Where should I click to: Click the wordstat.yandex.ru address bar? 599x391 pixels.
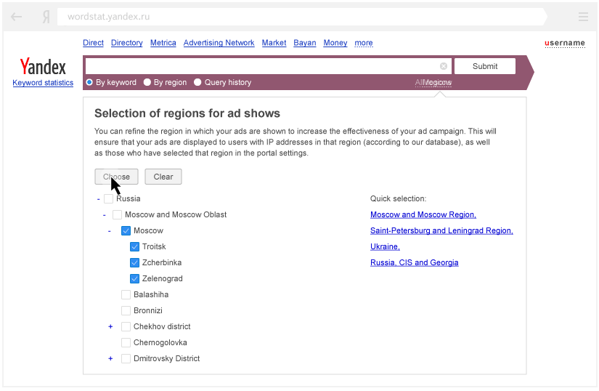click(x=302, y=17)
